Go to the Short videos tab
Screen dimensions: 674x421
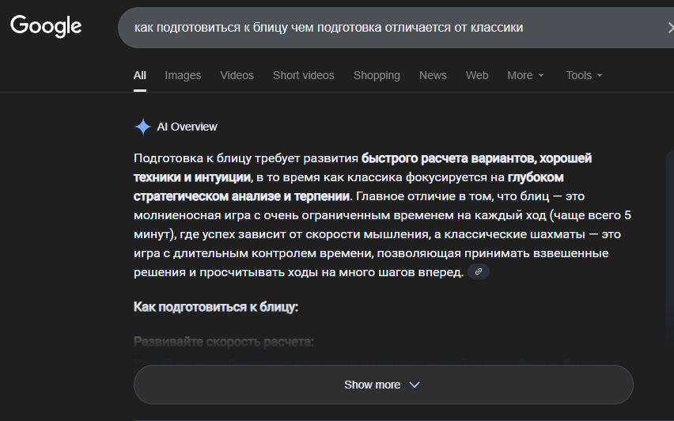tap(303, 75)
